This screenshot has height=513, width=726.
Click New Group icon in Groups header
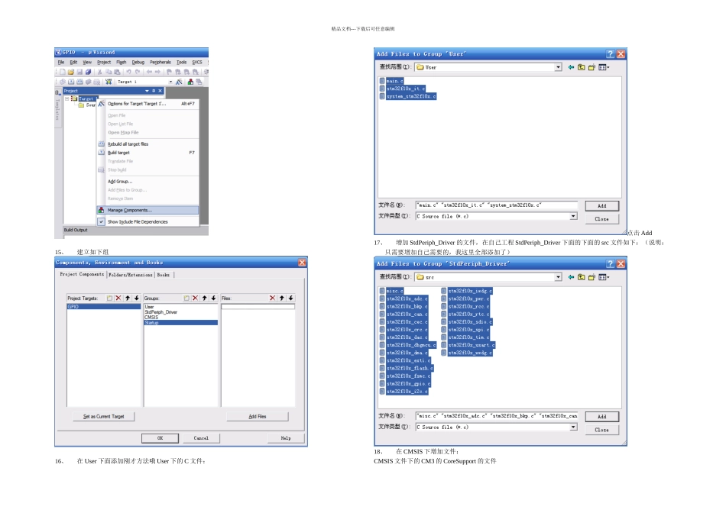coord(186,298)
